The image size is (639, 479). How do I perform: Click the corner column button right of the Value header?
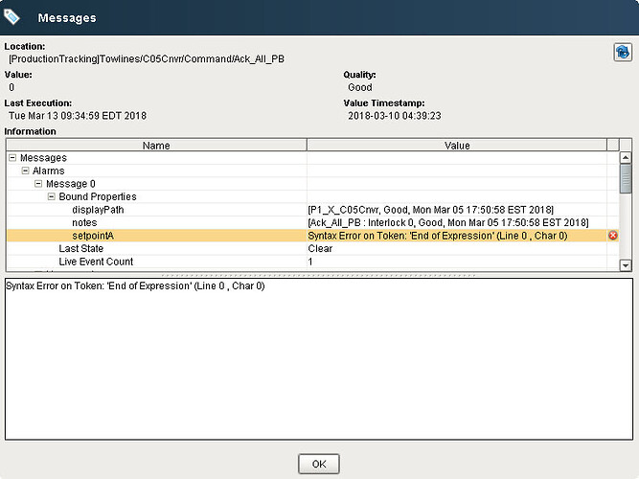tap(613, 145)
